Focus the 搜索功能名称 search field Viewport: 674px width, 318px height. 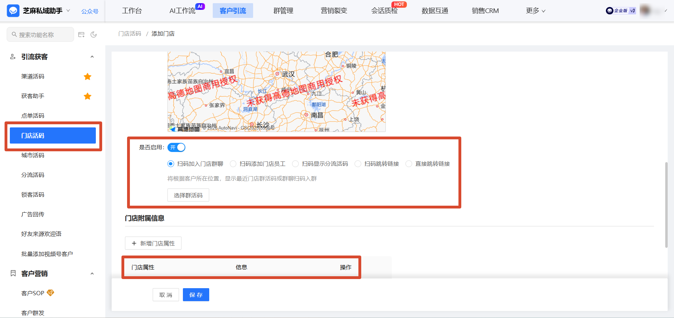(x=40, y=34)
